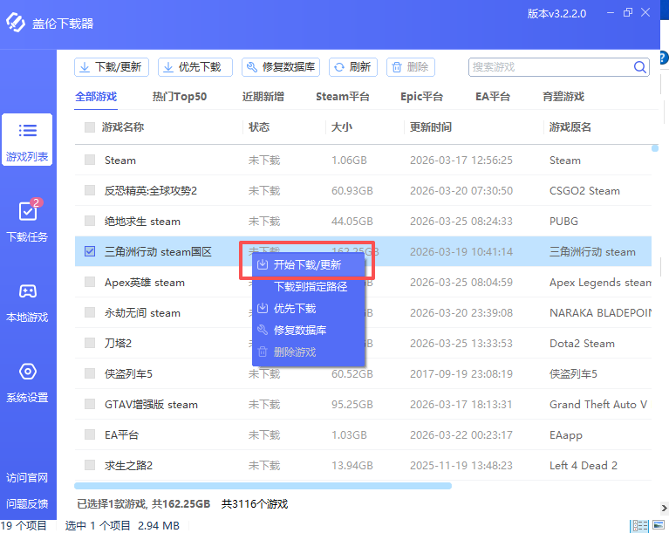
Task: Click the Left 4 Dead 2 original name
Action: click(584, 466)
